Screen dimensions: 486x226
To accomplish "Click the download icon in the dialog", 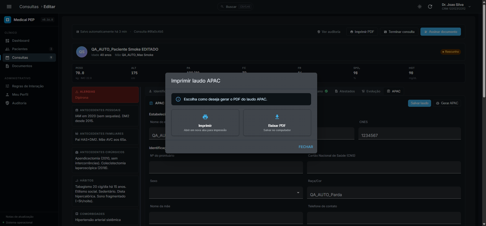I will (277, 117).
